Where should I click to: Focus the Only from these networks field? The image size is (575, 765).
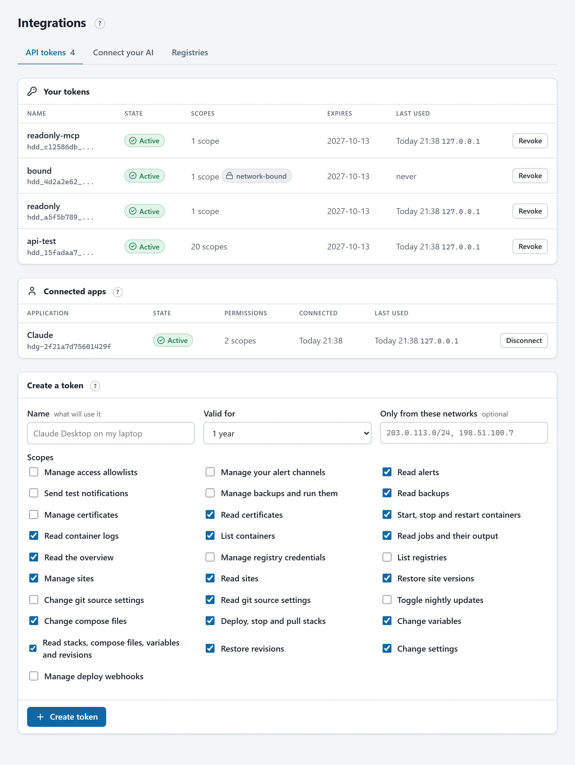pos(464,433)
